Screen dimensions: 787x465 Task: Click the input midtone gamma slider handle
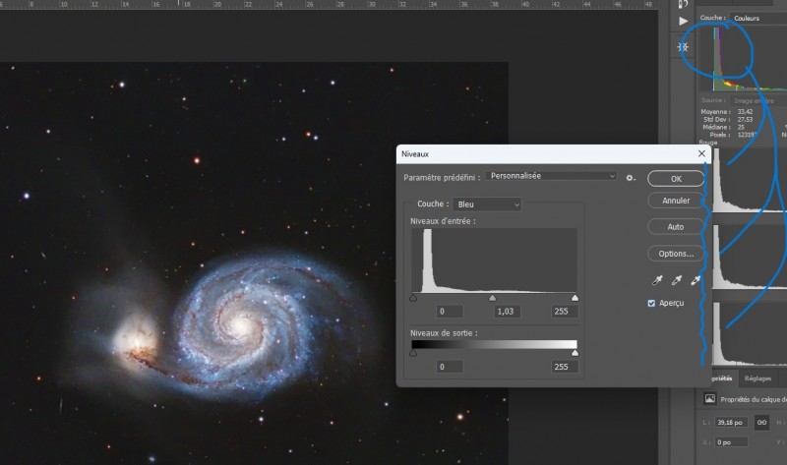493,298
